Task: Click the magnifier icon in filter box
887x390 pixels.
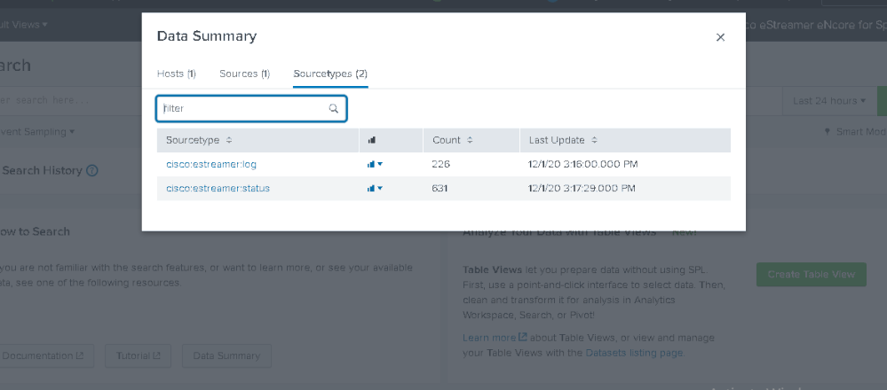Action: (x=334, y=108)
